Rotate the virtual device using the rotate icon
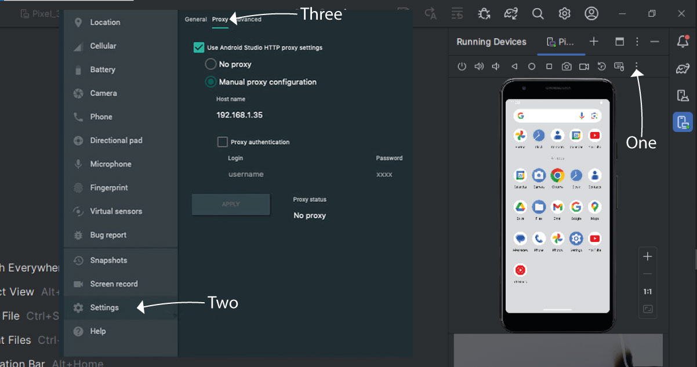 601,66
